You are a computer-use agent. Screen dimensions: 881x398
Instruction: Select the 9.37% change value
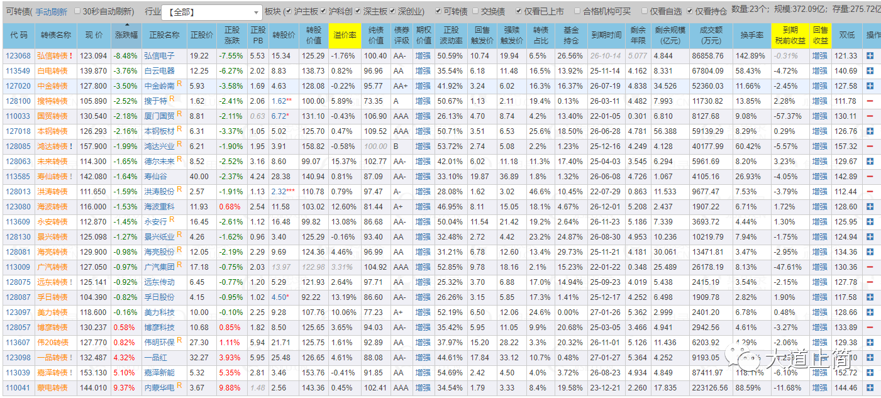[124, 388]
